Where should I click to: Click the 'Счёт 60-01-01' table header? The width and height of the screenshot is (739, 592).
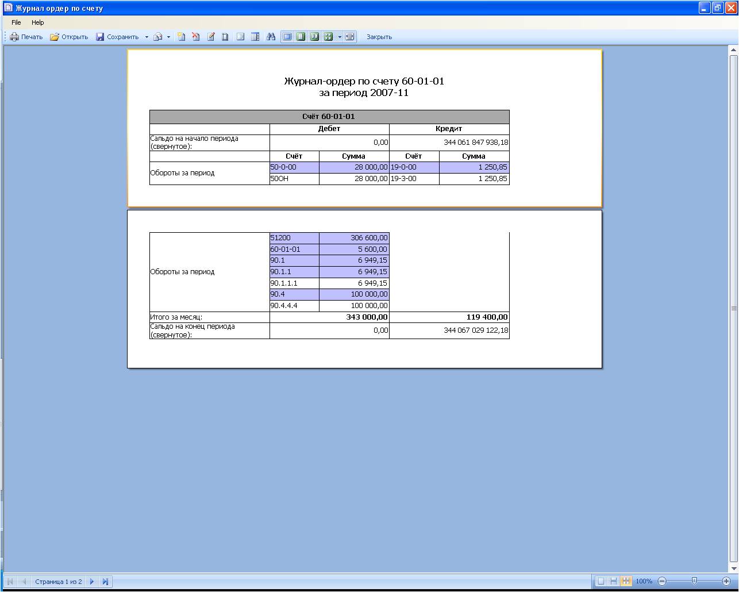329,117
